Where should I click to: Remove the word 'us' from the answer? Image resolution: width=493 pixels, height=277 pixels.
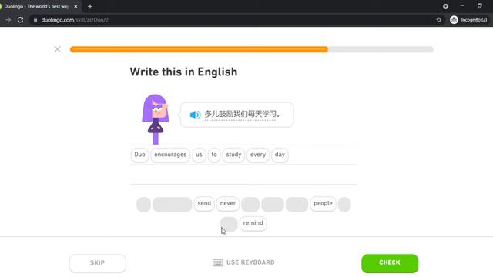click(x=199, y=155)
